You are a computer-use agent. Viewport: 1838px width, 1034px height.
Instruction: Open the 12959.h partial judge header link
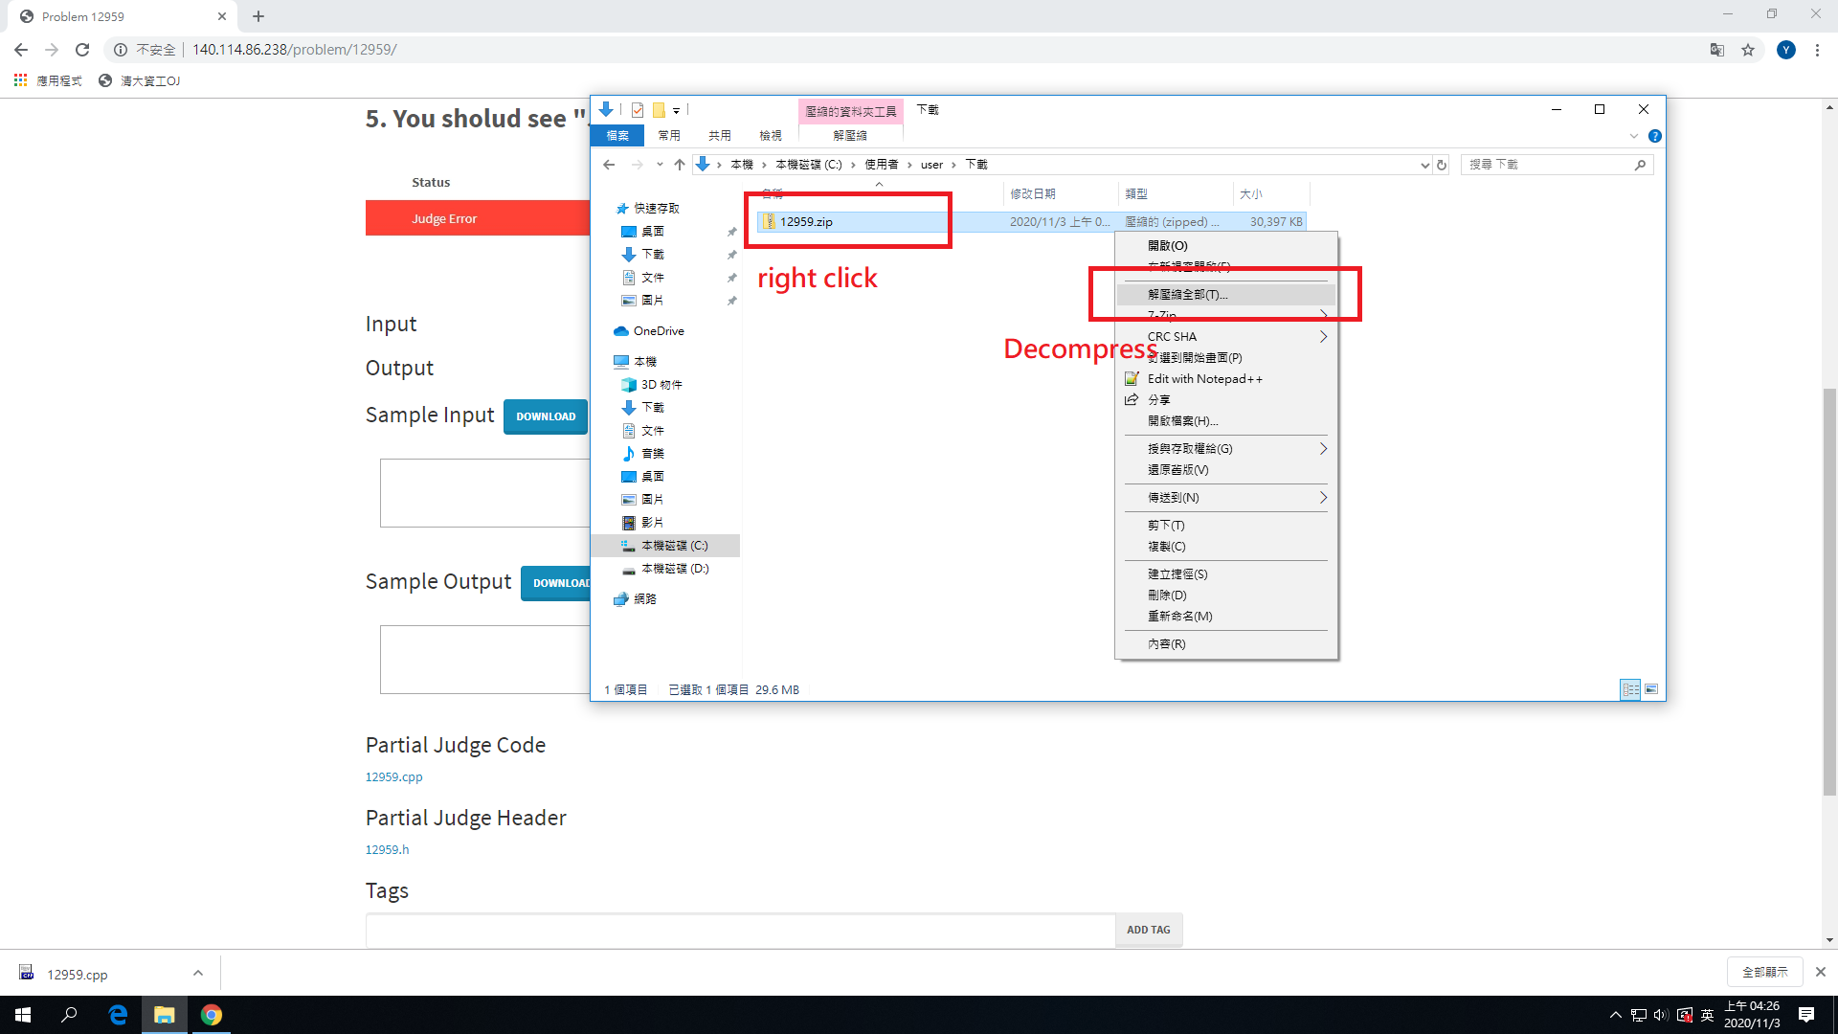[387, 849]
